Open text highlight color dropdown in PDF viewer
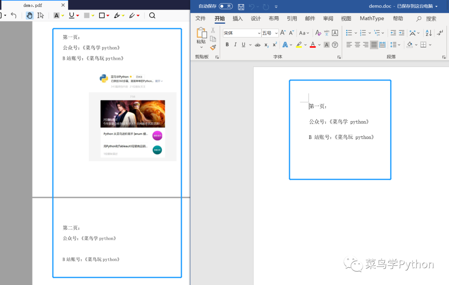Screen dimensions: 449x285 click(x=63, y=16)
